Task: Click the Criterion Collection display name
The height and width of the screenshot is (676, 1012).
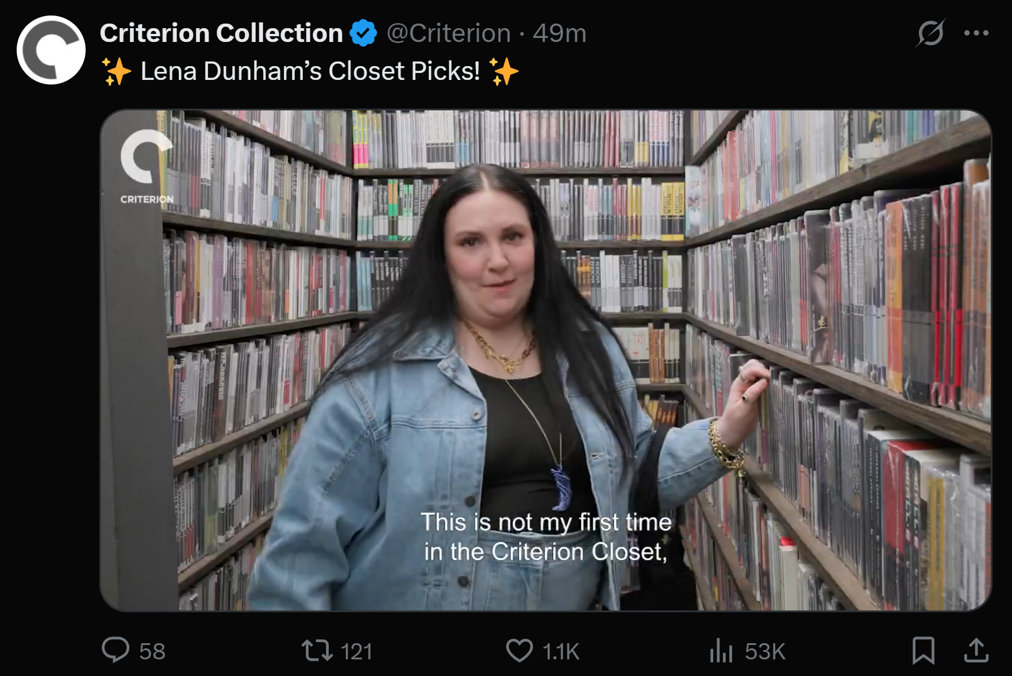Action: point(221,33)
